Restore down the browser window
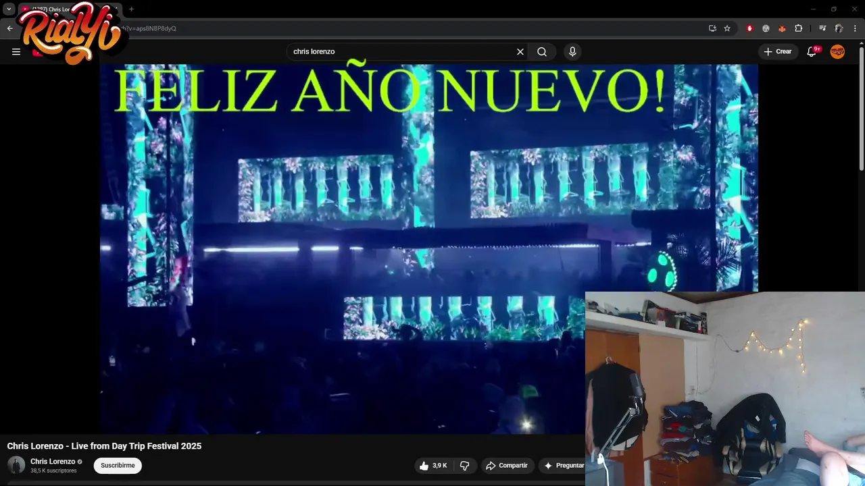 pos(834,9)
